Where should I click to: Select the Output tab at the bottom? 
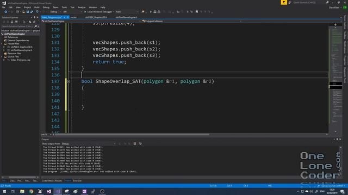pos(67,181)
